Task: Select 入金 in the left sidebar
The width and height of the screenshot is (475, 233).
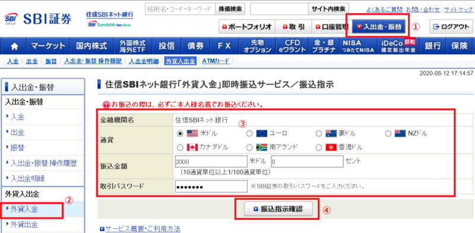Action: (43, 117)
